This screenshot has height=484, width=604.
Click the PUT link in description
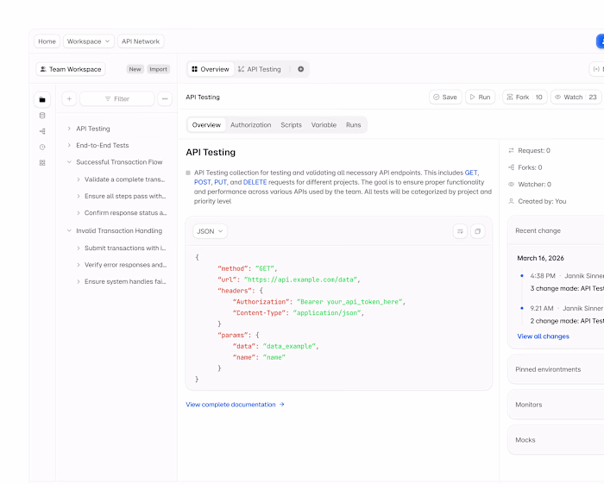point(220,183)
